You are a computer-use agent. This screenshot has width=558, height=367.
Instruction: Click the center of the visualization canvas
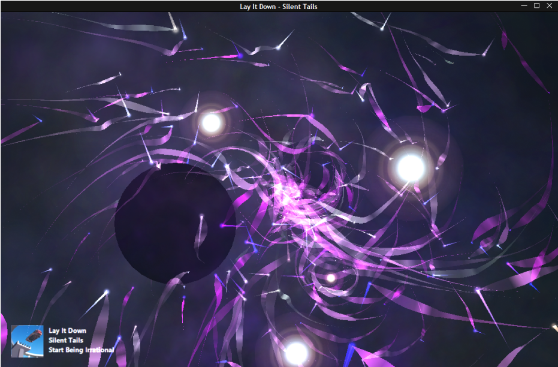(279, 189)
